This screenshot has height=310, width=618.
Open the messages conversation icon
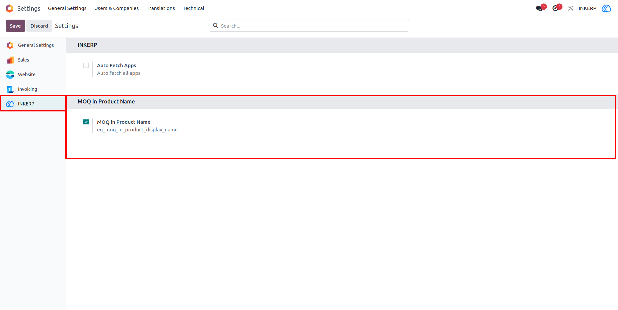[539, 8]
